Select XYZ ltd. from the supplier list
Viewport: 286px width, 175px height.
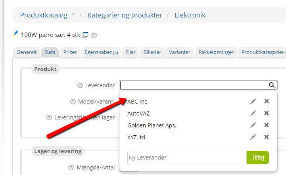137,137
